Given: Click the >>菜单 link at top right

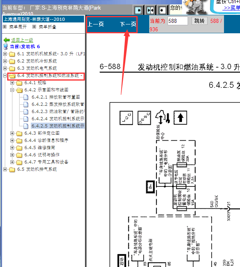Looking at the screenshot, I should click(232, 8).
